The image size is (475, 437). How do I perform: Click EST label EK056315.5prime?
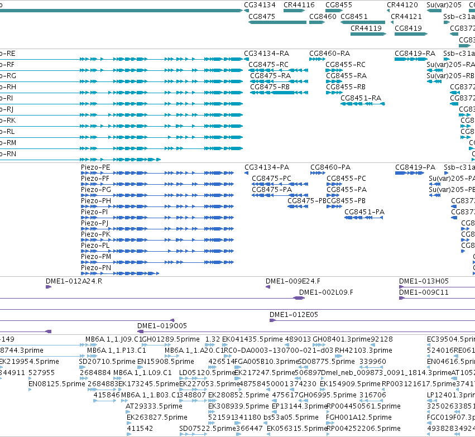coord(297,429)
